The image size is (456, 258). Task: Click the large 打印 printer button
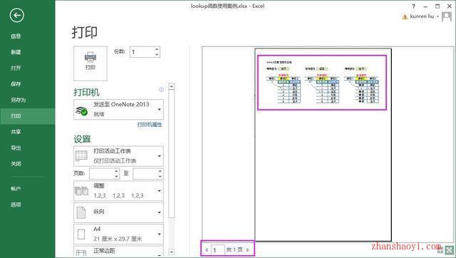90,63
